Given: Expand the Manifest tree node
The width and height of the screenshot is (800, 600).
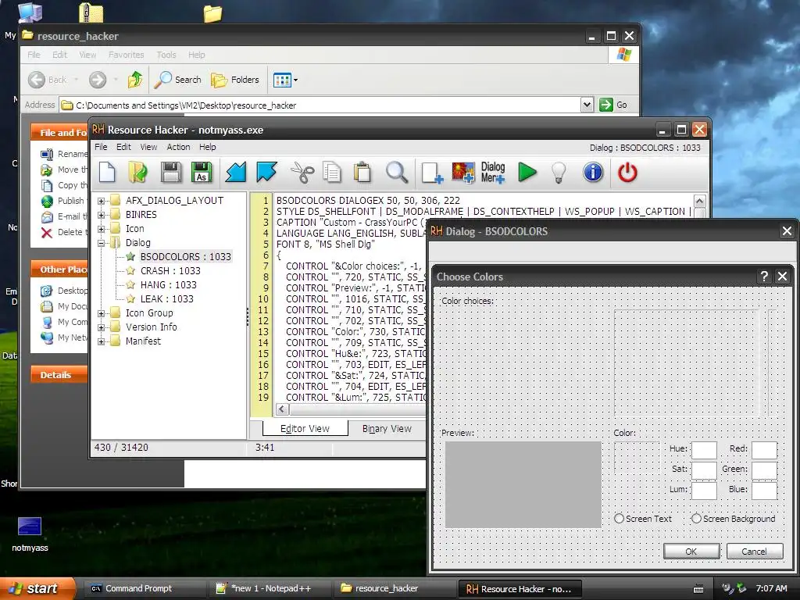Looking at the screenshot, I should [101, 342].
